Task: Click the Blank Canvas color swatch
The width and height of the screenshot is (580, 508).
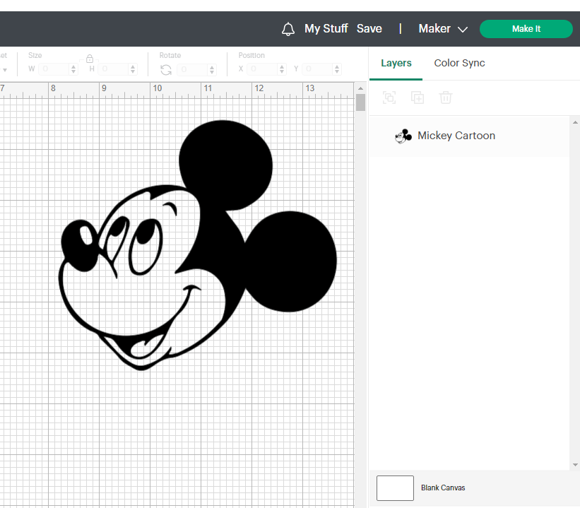Action: 395,488
